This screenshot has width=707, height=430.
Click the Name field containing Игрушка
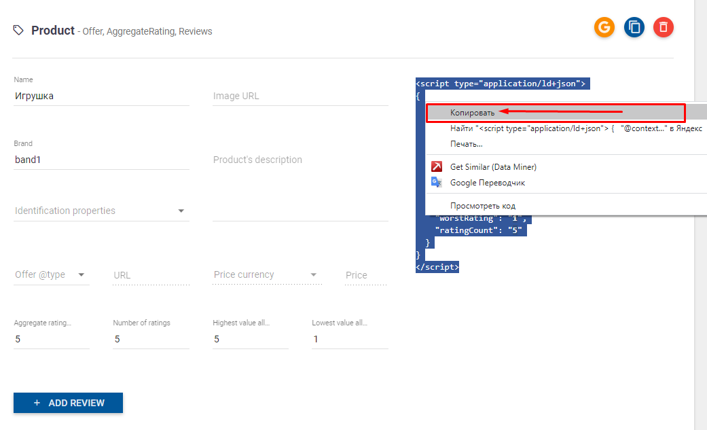(x=101, y=96)
